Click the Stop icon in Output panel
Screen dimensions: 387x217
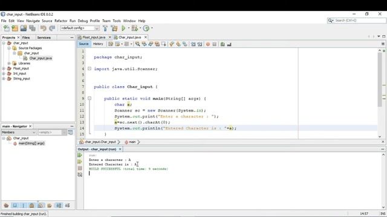pyautogui.click(x=80, y=168)
